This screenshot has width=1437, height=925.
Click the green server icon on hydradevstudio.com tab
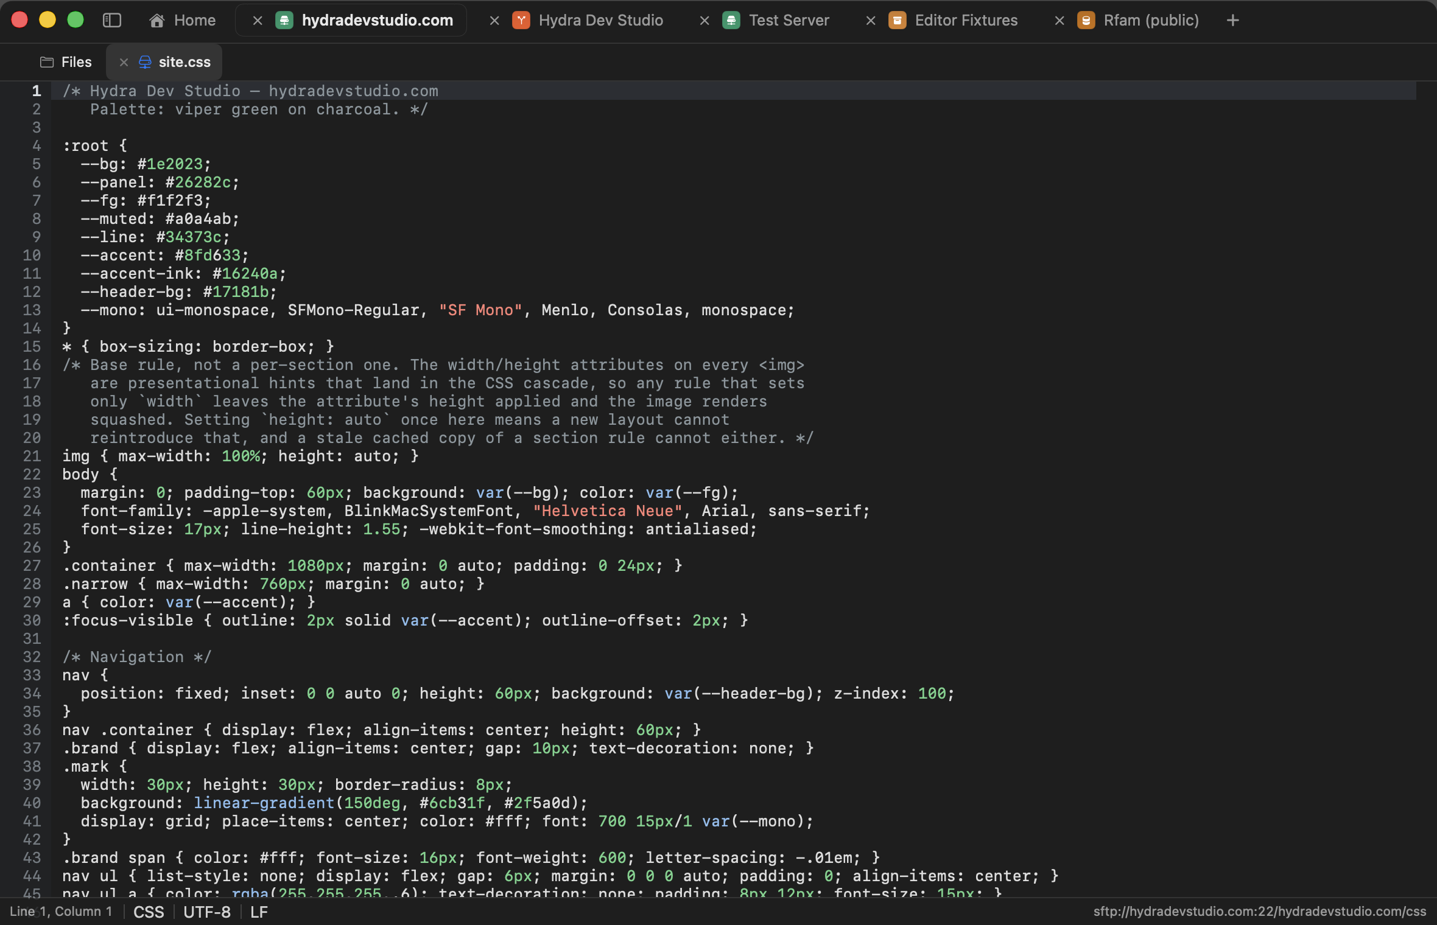(x=284, y=20)
